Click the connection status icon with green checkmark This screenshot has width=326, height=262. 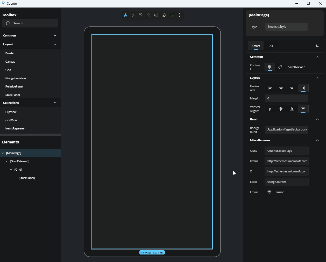coord(172,15)
